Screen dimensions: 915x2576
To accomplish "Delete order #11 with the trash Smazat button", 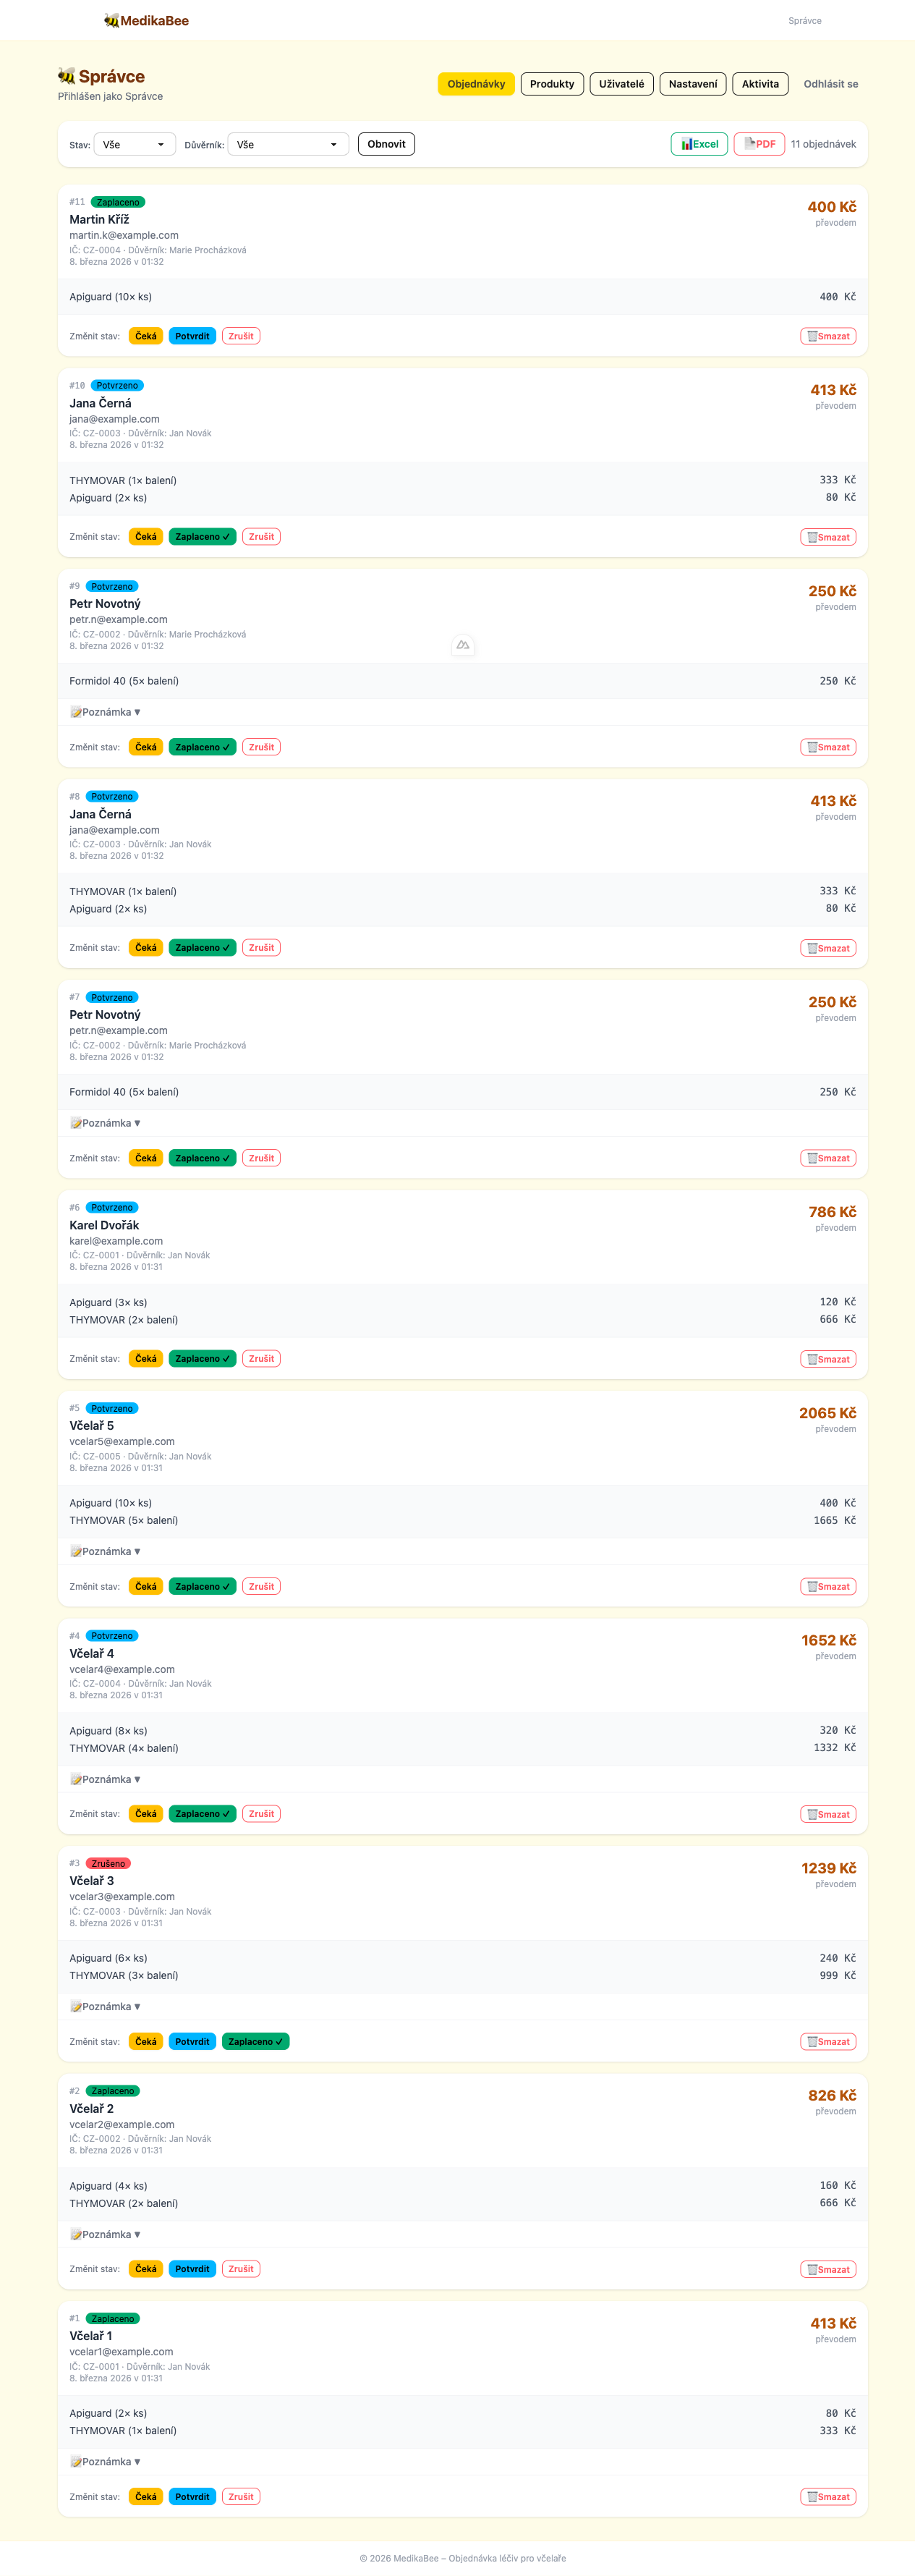I will click(828, 337).
